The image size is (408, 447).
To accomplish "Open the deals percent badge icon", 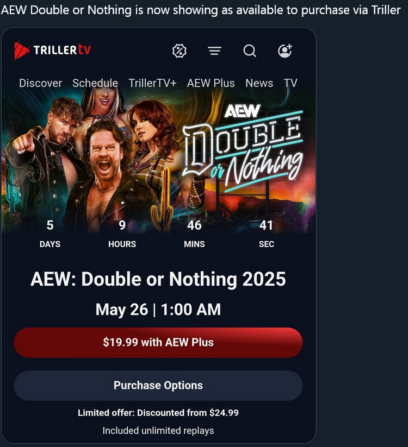I will [x=180, y=51].
